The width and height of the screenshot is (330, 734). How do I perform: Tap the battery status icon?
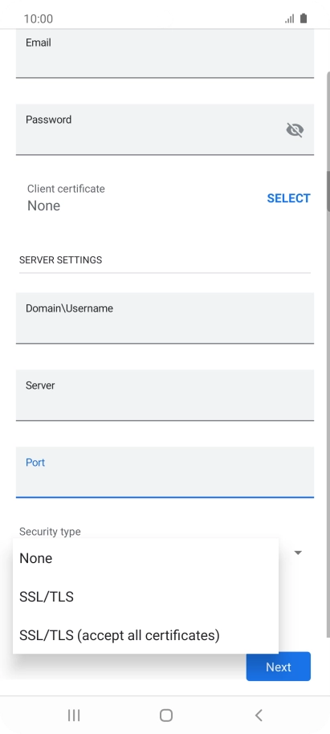pyautogui.click(x=304, y=18)
